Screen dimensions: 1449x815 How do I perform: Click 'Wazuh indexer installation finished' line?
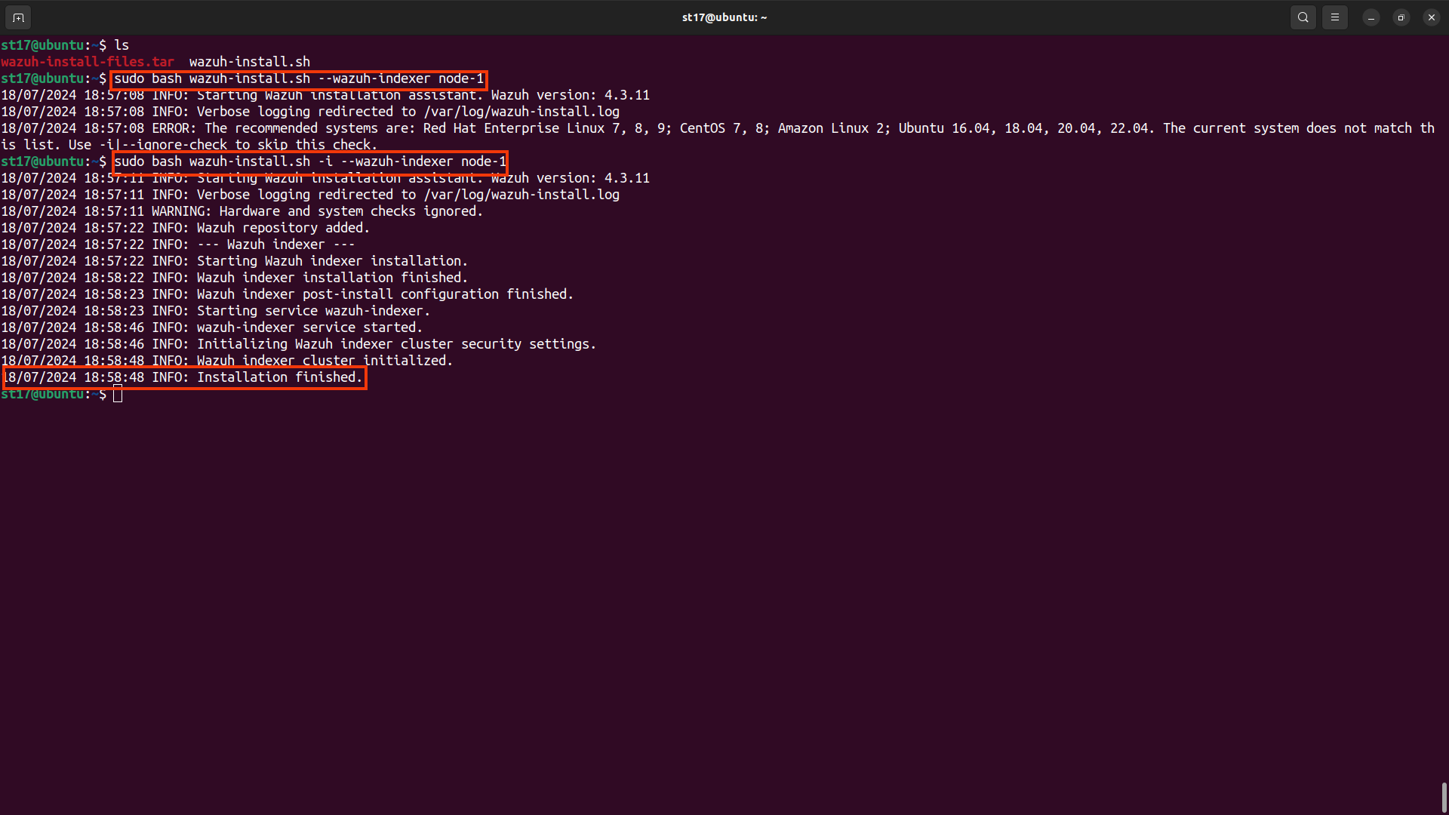(x=235, y=278)
